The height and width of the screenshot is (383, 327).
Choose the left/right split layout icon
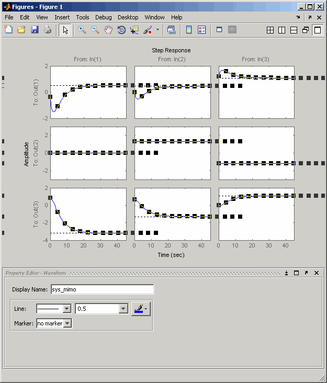pos(282,30)
